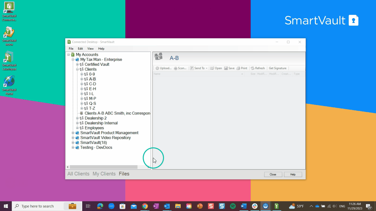The height and width of the screenshot is (211, 376).
Task: Click the green SmartVault taskbar icon
Action: click(x=276, y=206)
